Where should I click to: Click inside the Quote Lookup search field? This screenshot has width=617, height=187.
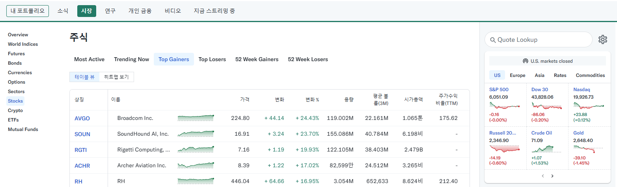point(539,39)
